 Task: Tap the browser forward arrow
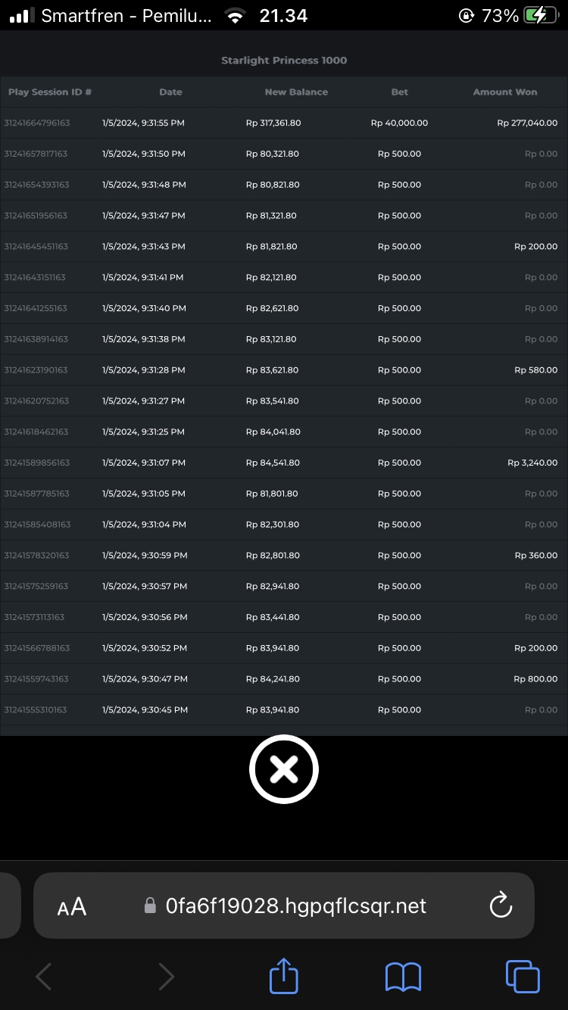tap(166, 977)
